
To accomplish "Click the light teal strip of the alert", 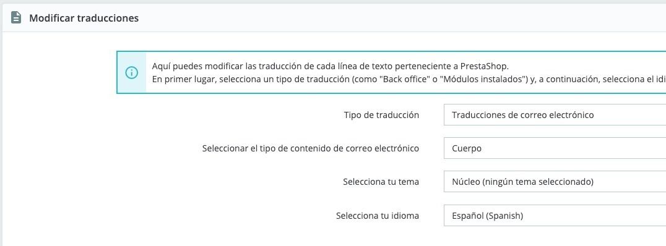I will pos(132,72).
